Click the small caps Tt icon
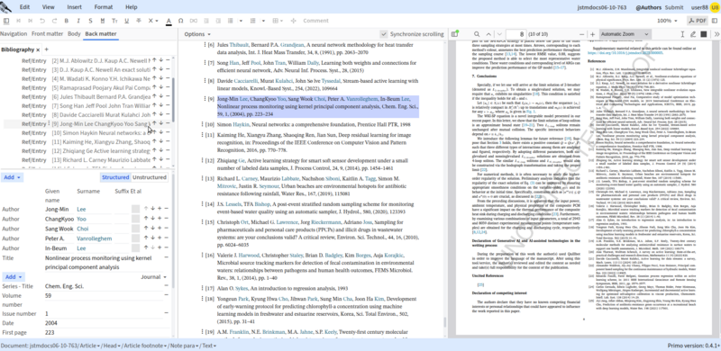Image resolution: width=721 pixels, height=351 pixels. pos(114,21)
